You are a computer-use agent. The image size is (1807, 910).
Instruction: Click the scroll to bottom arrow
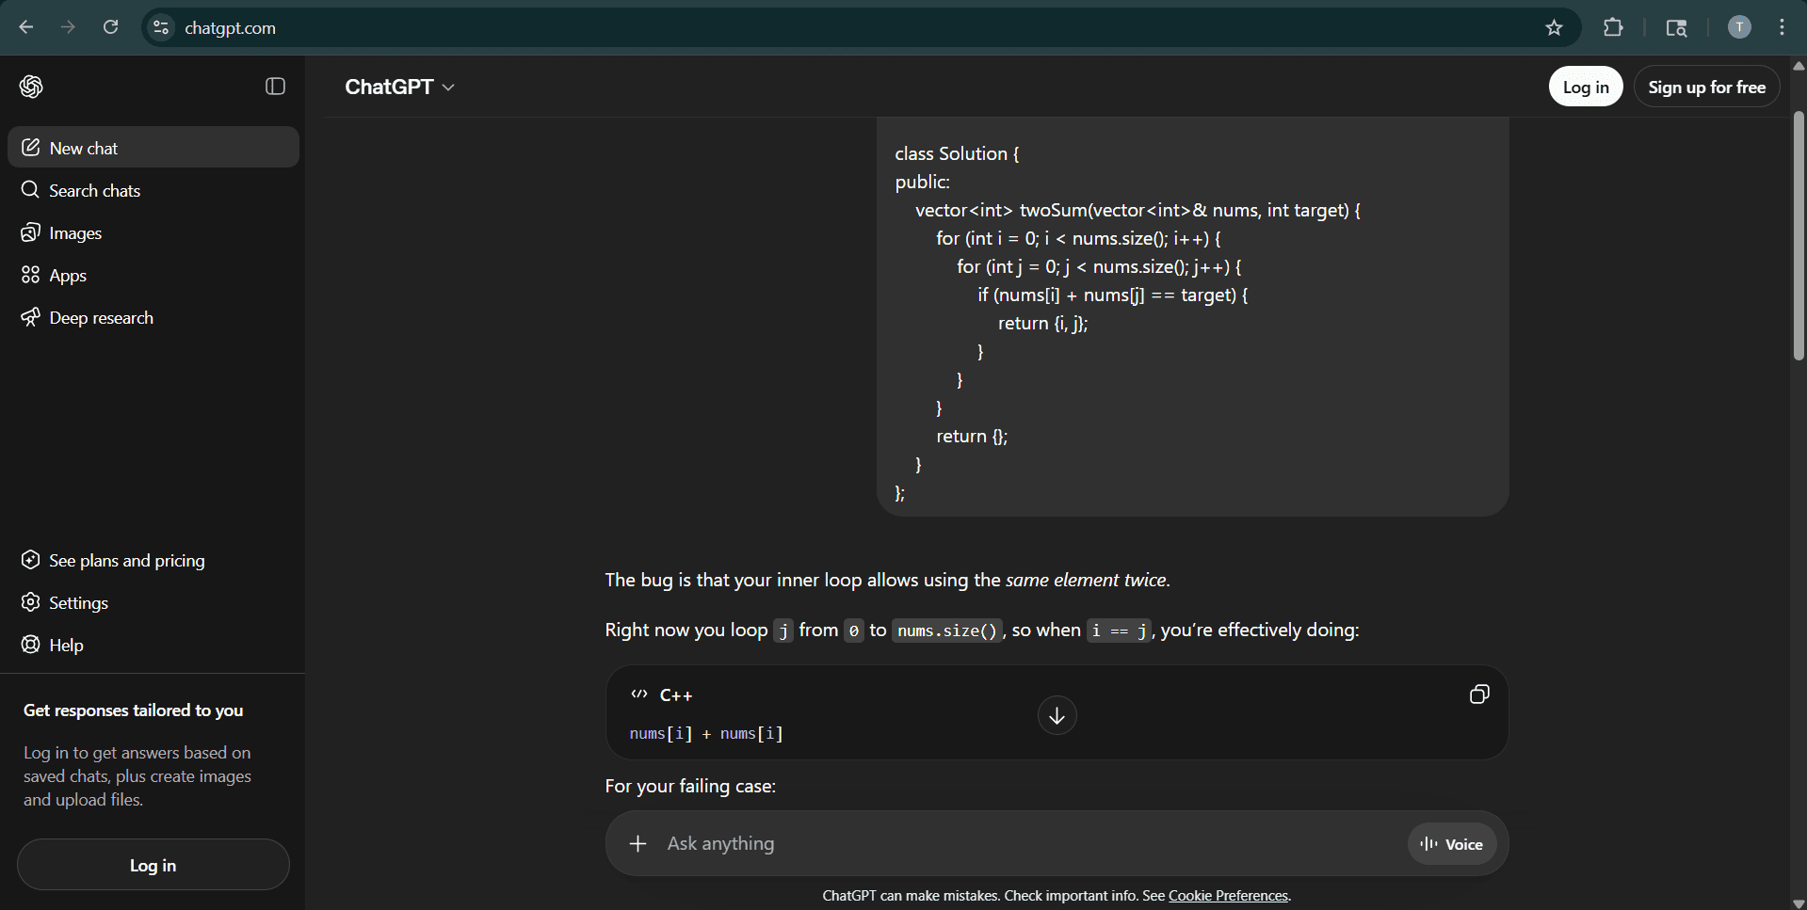[x=1057, y=715]
